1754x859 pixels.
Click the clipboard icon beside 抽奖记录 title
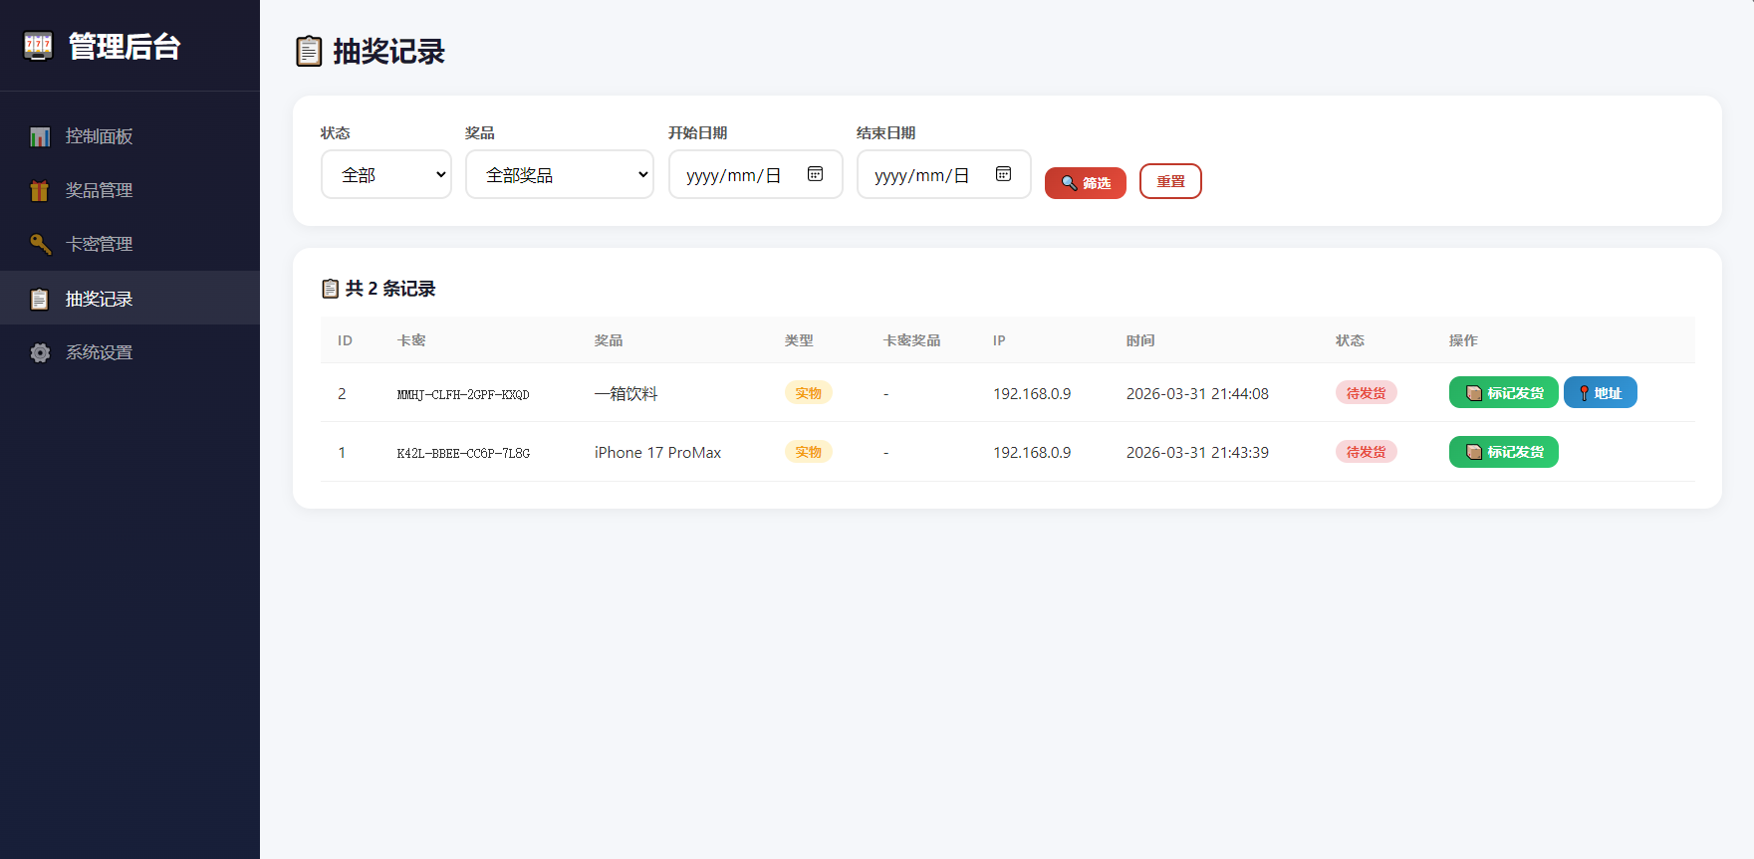point(309,52)
